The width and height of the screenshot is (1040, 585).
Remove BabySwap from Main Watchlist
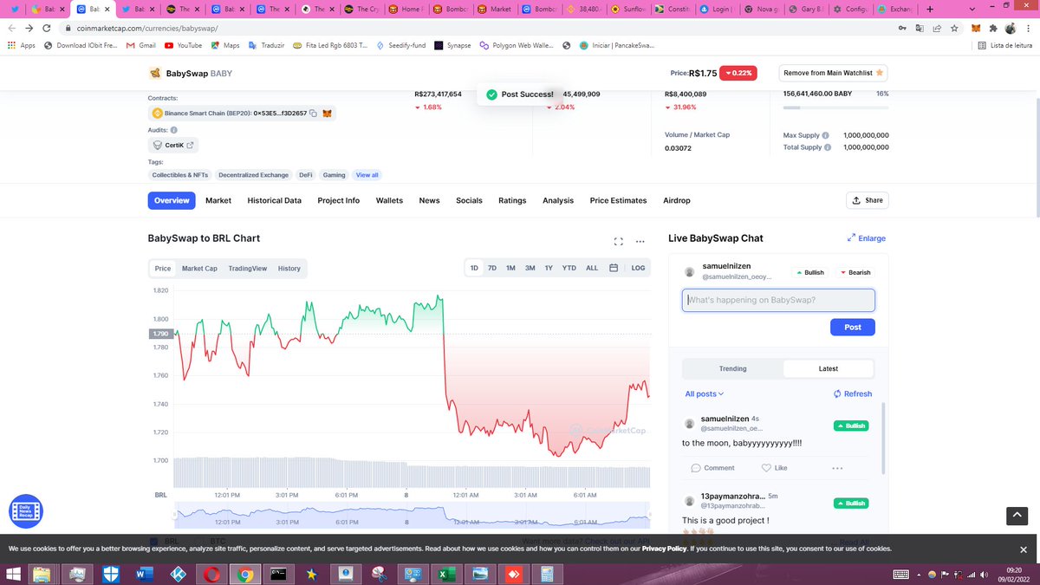click(833, 73)
